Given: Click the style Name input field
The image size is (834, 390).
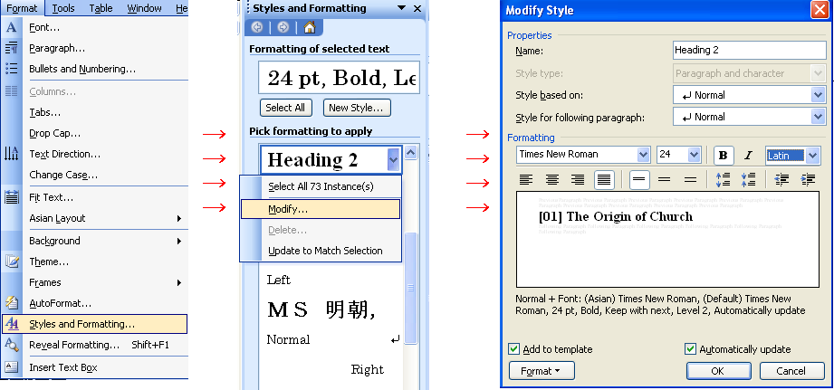Looking at the screenshot, I should 749,52.
